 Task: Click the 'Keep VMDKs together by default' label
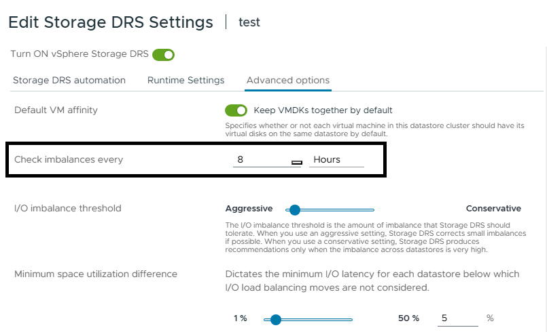pyautogui.click(x=323, y=110)
